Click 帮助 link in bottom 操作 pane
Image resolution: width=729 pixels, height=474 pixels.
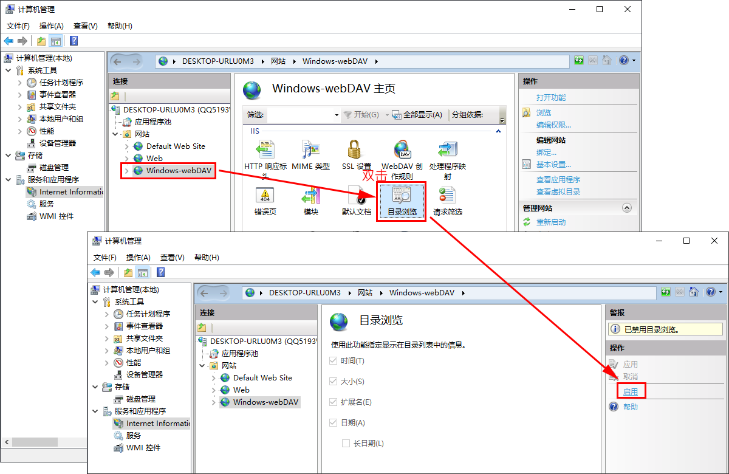[631, 407]
